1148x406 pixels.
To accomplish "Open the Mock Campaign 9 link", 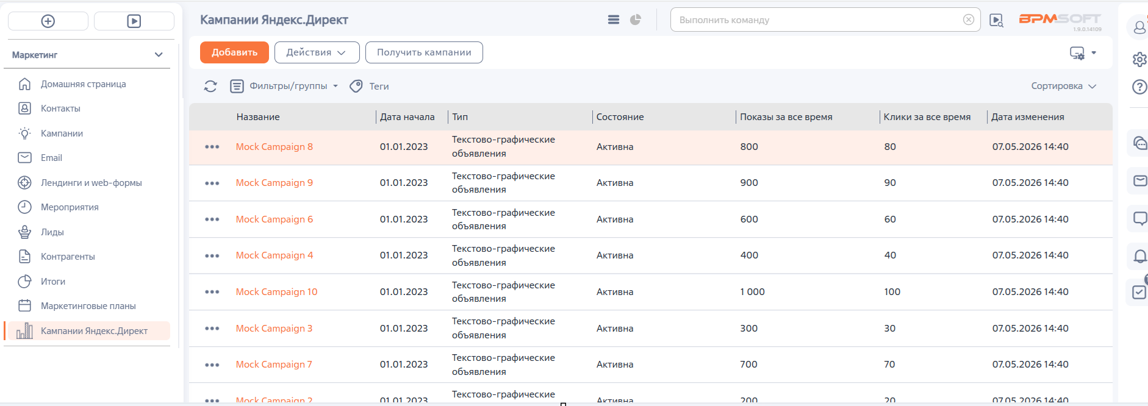I will (274, 183).
